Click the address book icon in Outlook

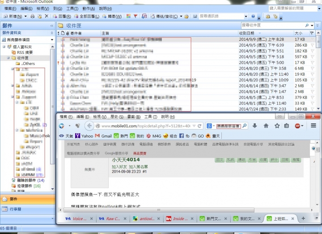click(x=195, y=16)
